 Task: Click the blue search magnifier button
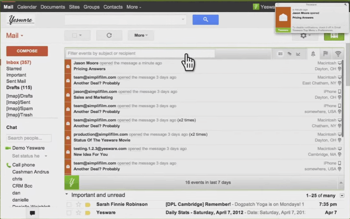coord(205,20)
